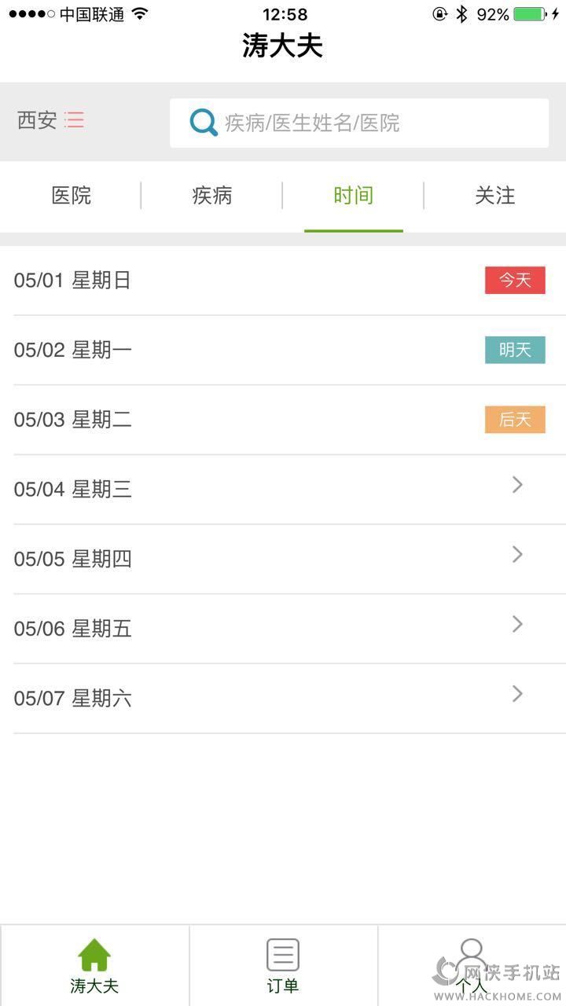Viewport: 566px width, 1006px height.
Task: Tap the battery status icon
Action: click(530, 14)
